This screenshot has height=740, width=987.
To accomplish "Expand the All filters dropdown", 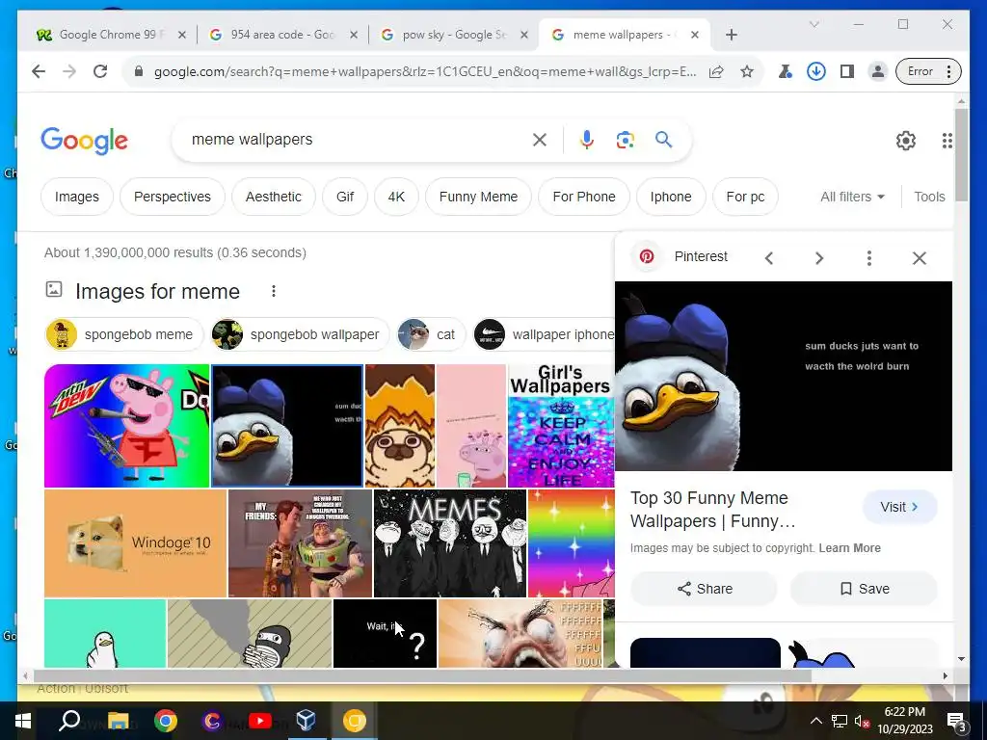I will coord(852,197).
